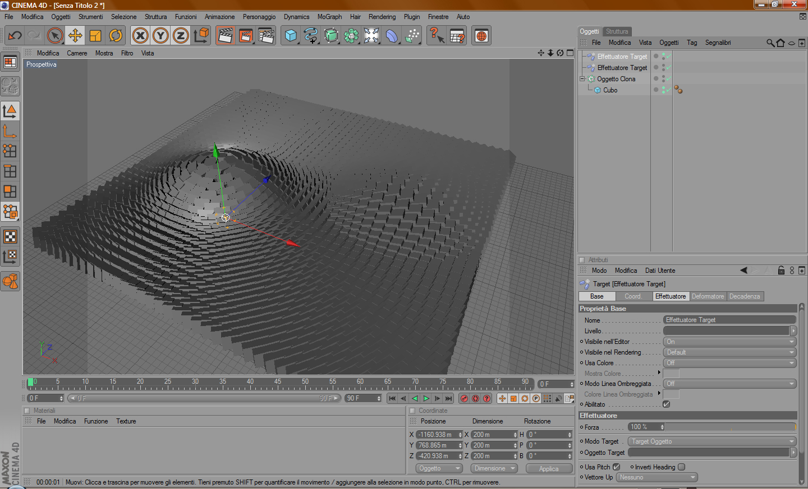Open the array modeling objects icon

coord(351,36)
